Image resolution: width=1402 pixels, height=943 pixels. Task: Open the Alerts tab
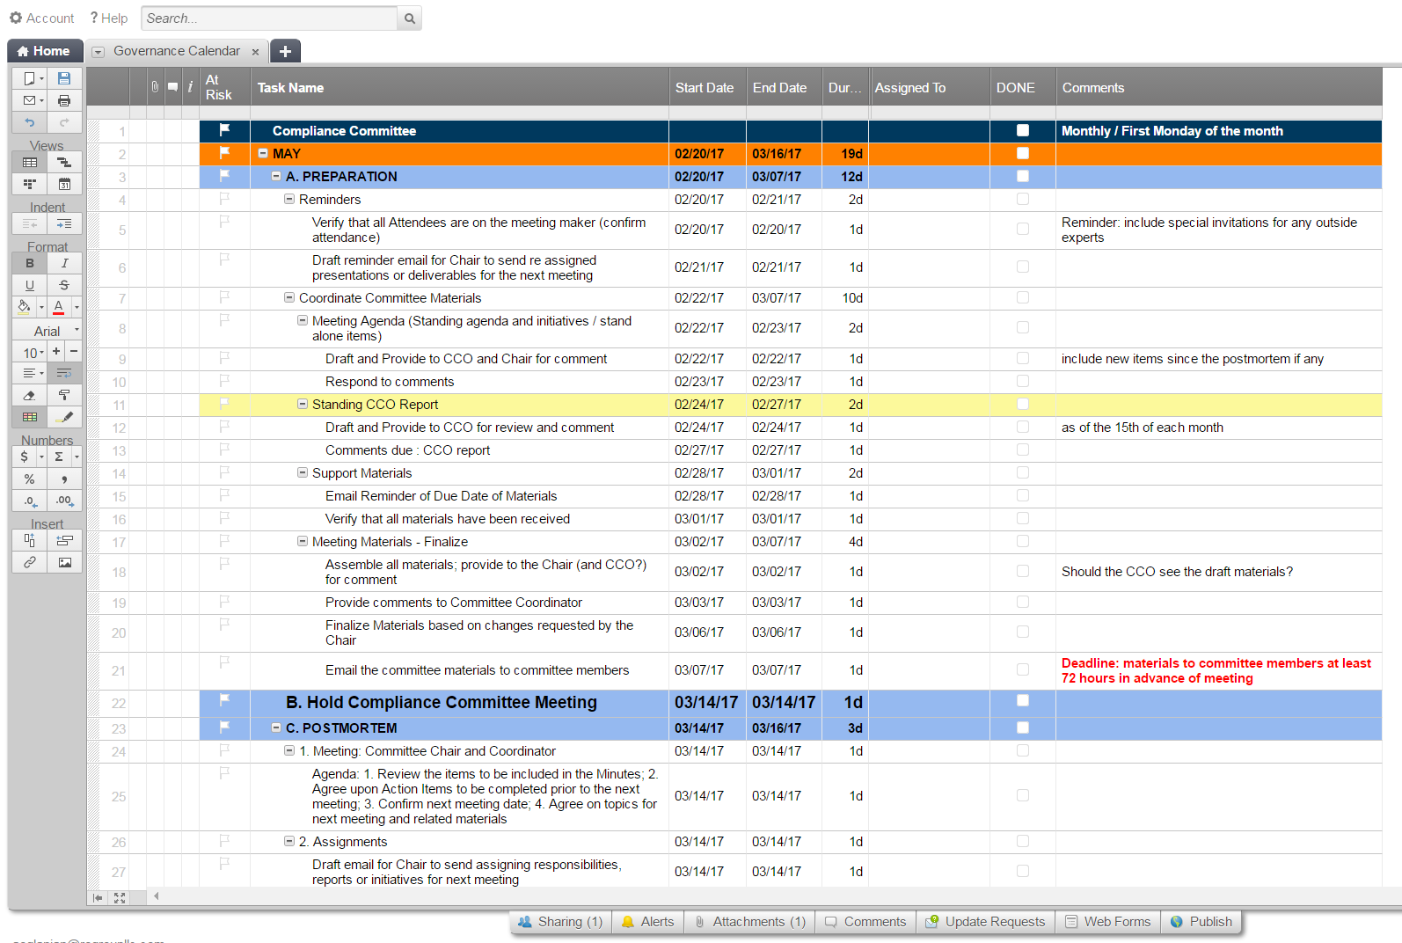648,922
